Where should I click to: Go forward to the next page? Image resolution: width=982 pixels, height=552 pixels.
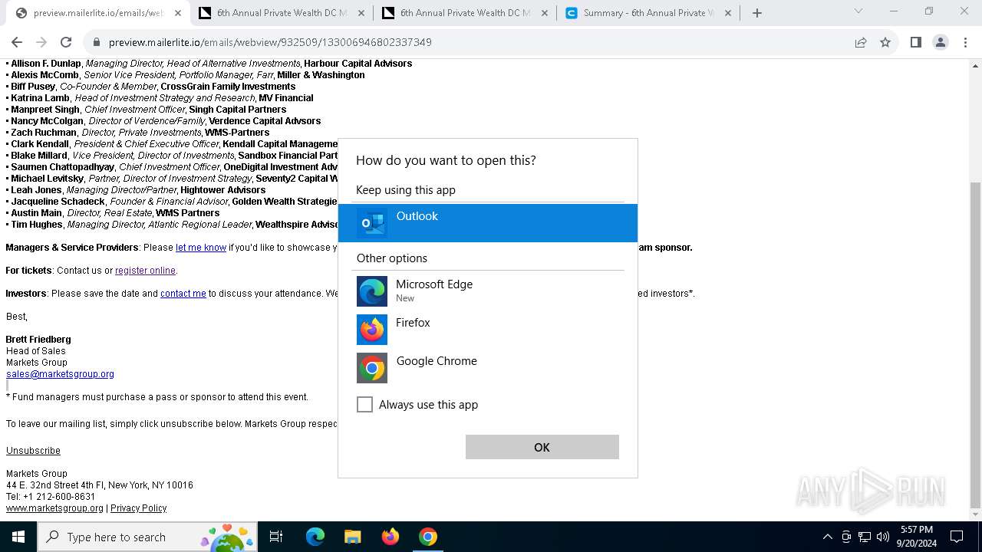pyautogui.click(x=41, y=42)
